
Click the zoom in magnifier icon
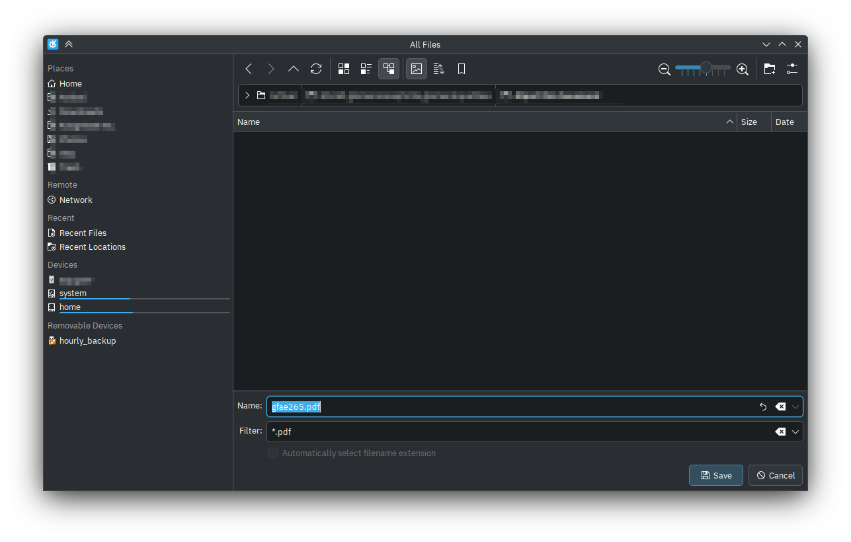(x=743, y=69)
